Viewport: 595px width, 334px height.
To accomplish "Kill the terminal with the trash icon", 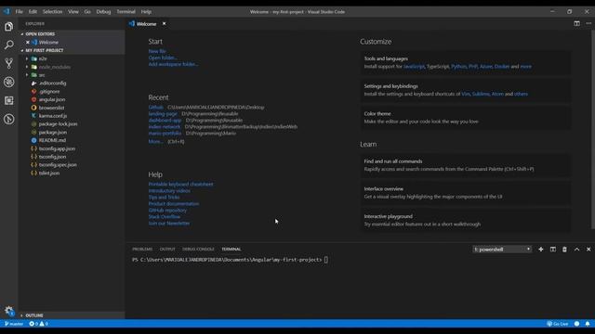I will coord(564,250).
